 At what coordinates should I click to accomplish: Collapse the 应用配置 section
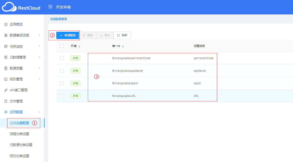[x=39, y=112]
